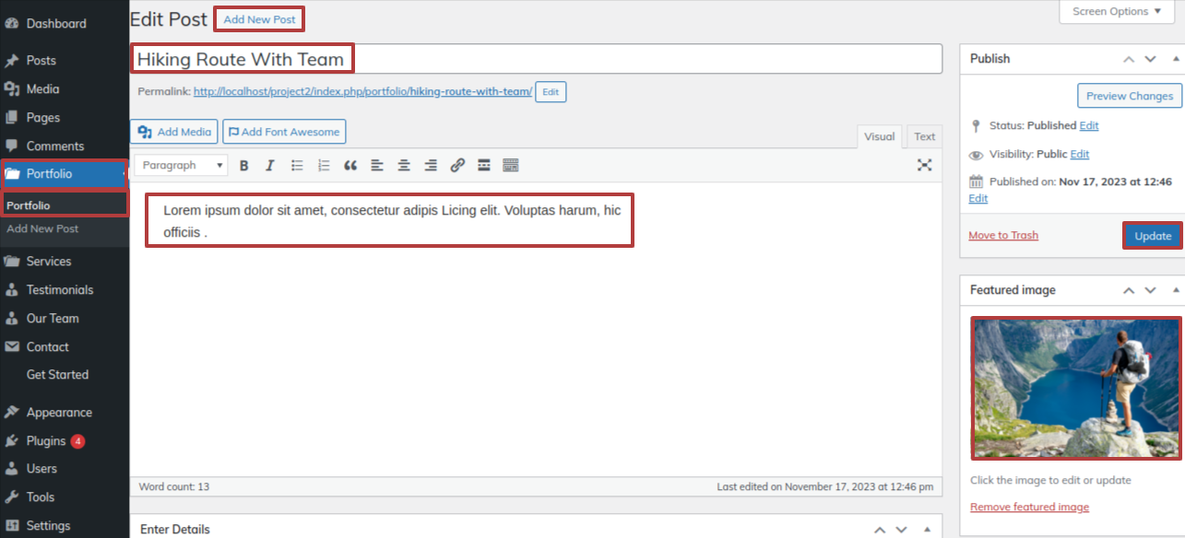Click the hiker featured image thumbnail
This screenshot has width=1185, height=538.
[1075, 388]
